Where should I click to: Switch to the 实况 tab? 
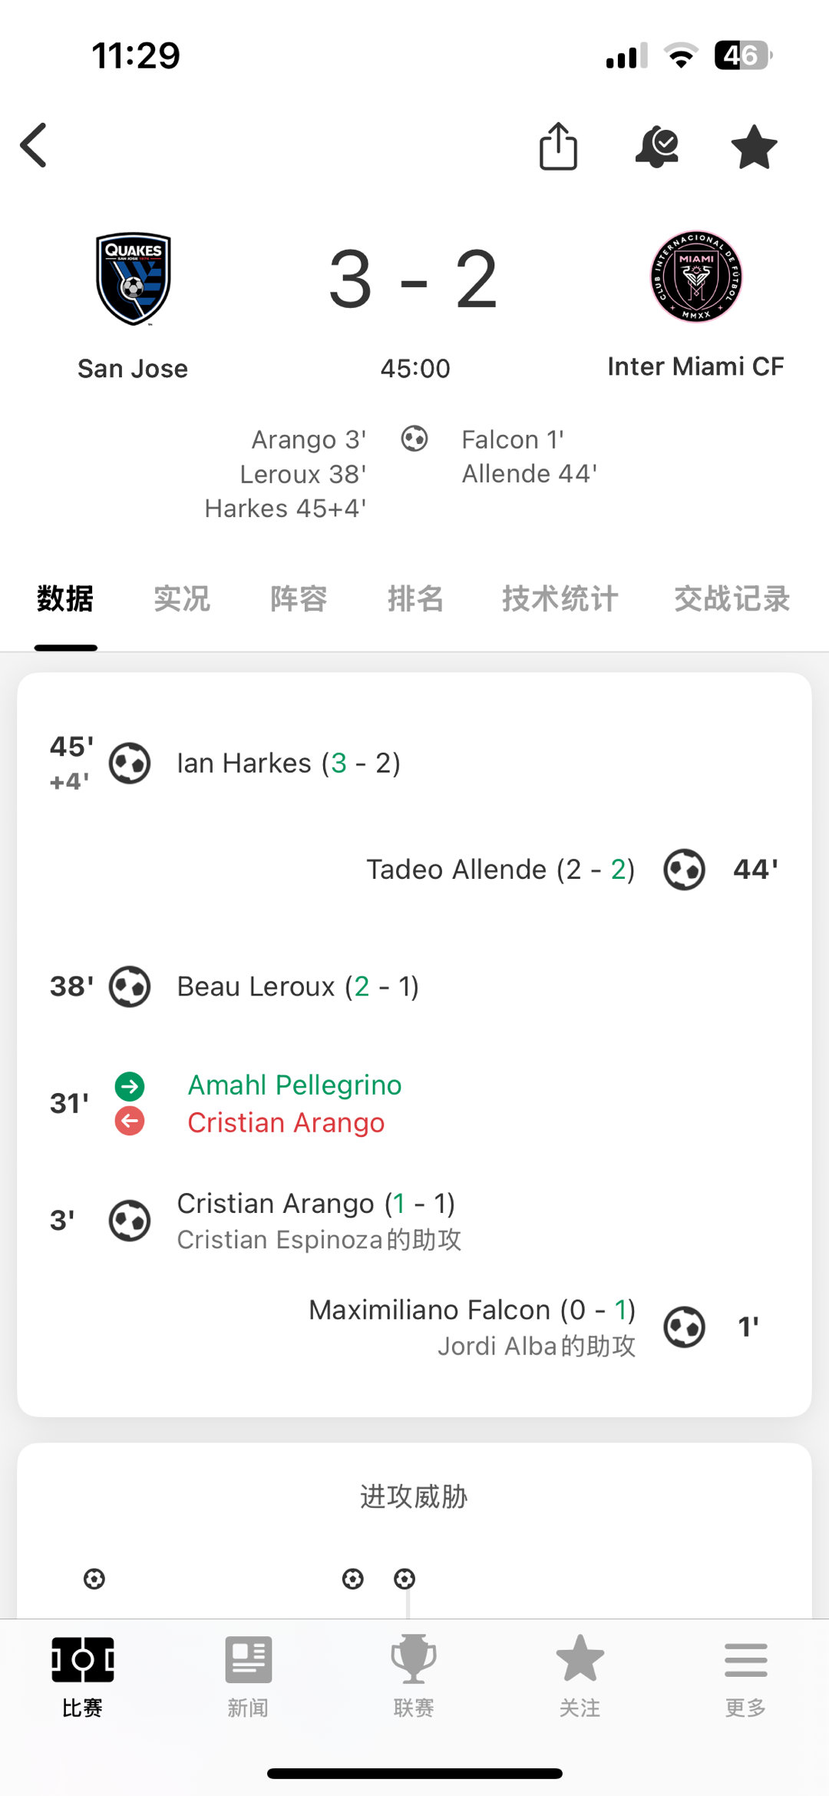pyautogui.click(x=182, y=598)
